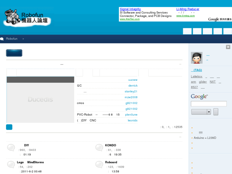Open Lego last post dated 2011-6-2 00:48
This screenshot has width=232, height=174.
point(31,171)
